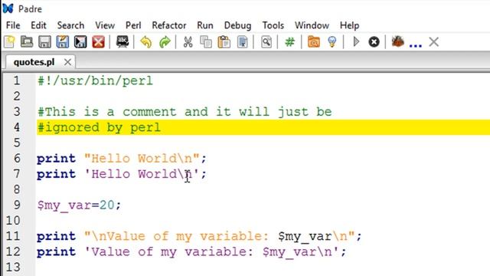Click the brown debugger bug icon
This screenshot has width=490, height=276.
pos(398,41)
